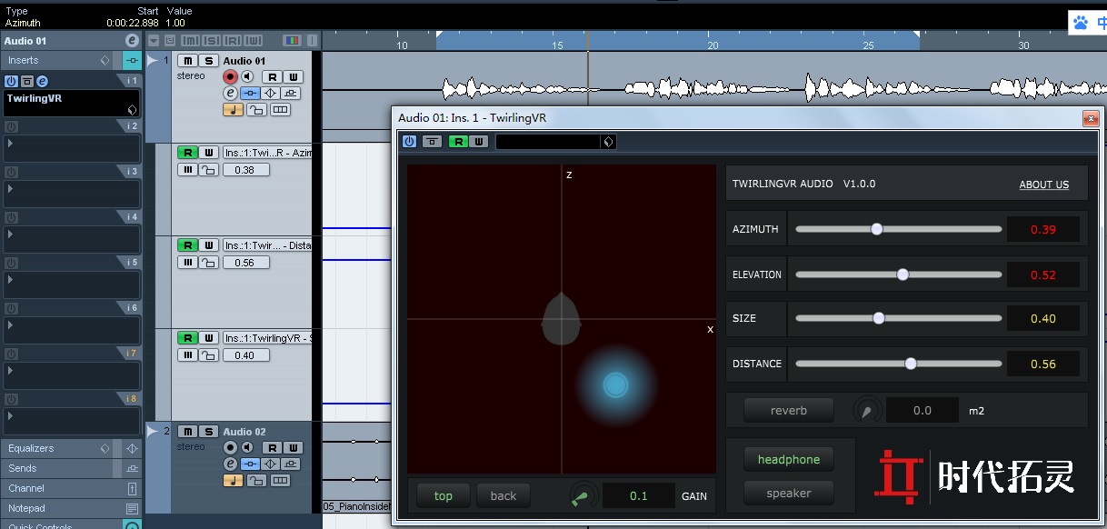Click the record enable button on Audio 01
This screenshot has height=529, width=1107.
pos(230,77)
